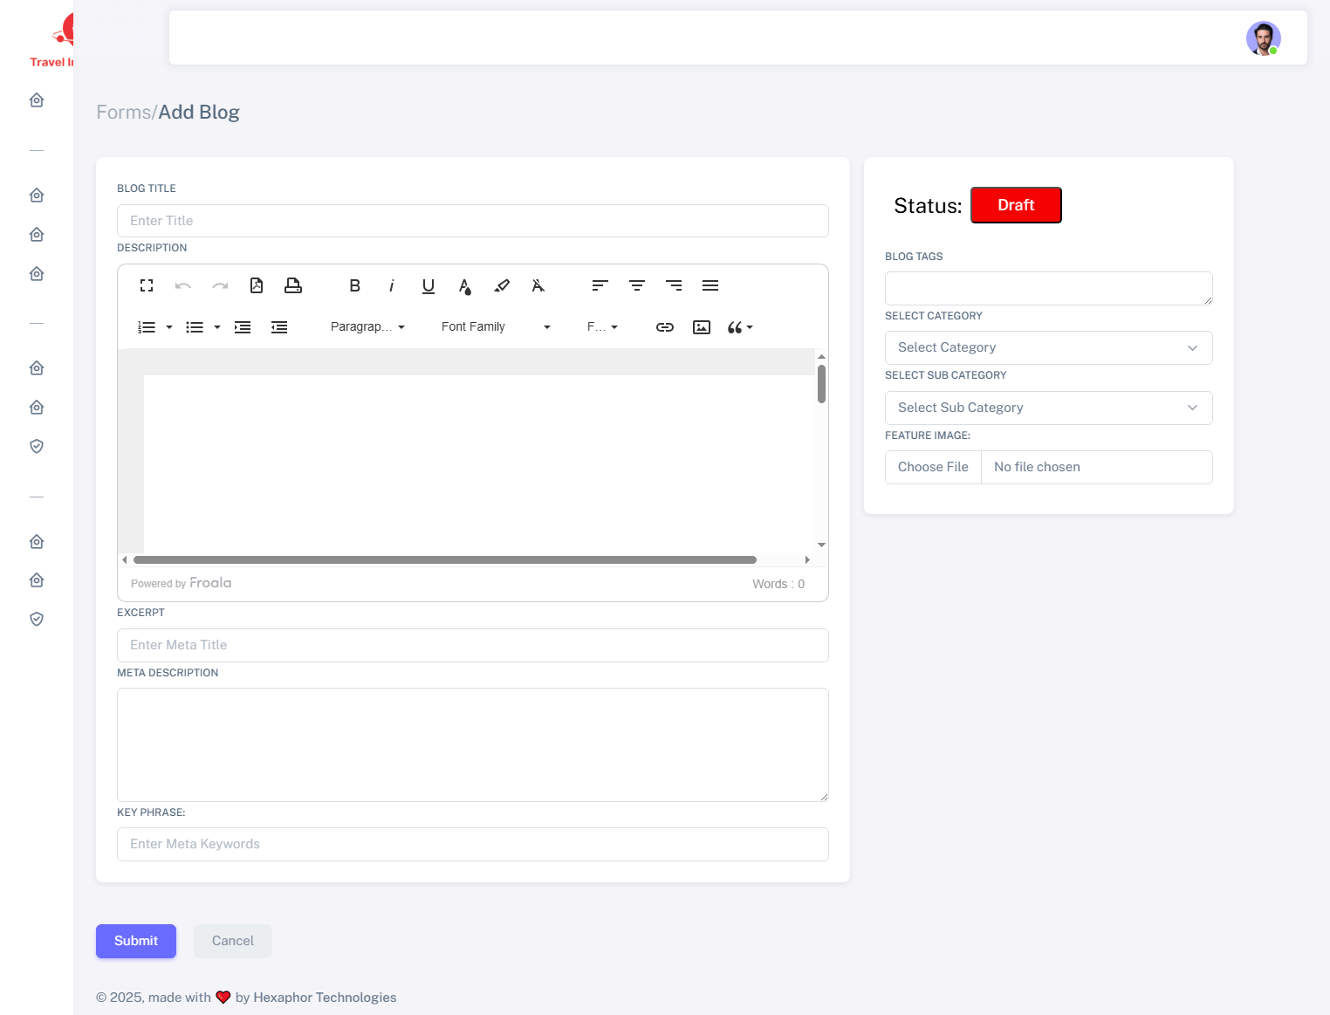1330x1015 pixels.
Task: Click the Blog Title input field
Action: click(472, 221)
